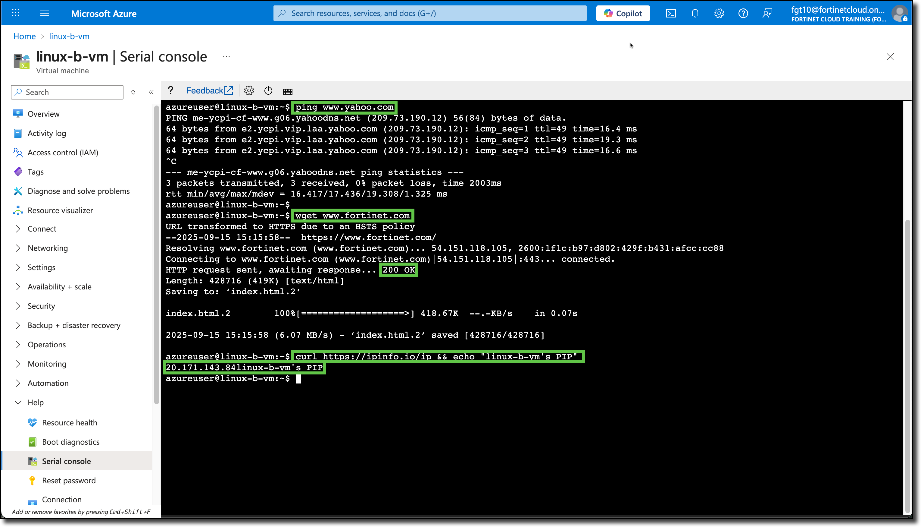The width and height of the screenshot is (921, 527).
Task: Click the search resources input field
Action: pos(430,13)
